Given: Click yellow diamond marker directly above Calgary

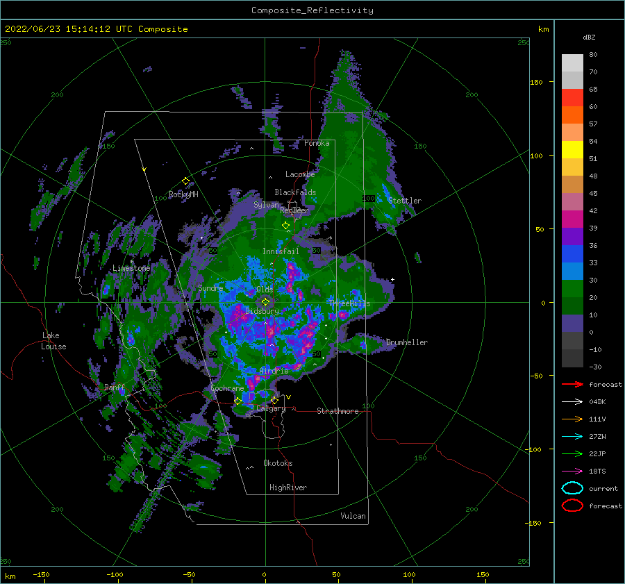Looking at the screenshot, I should [274, 400].
